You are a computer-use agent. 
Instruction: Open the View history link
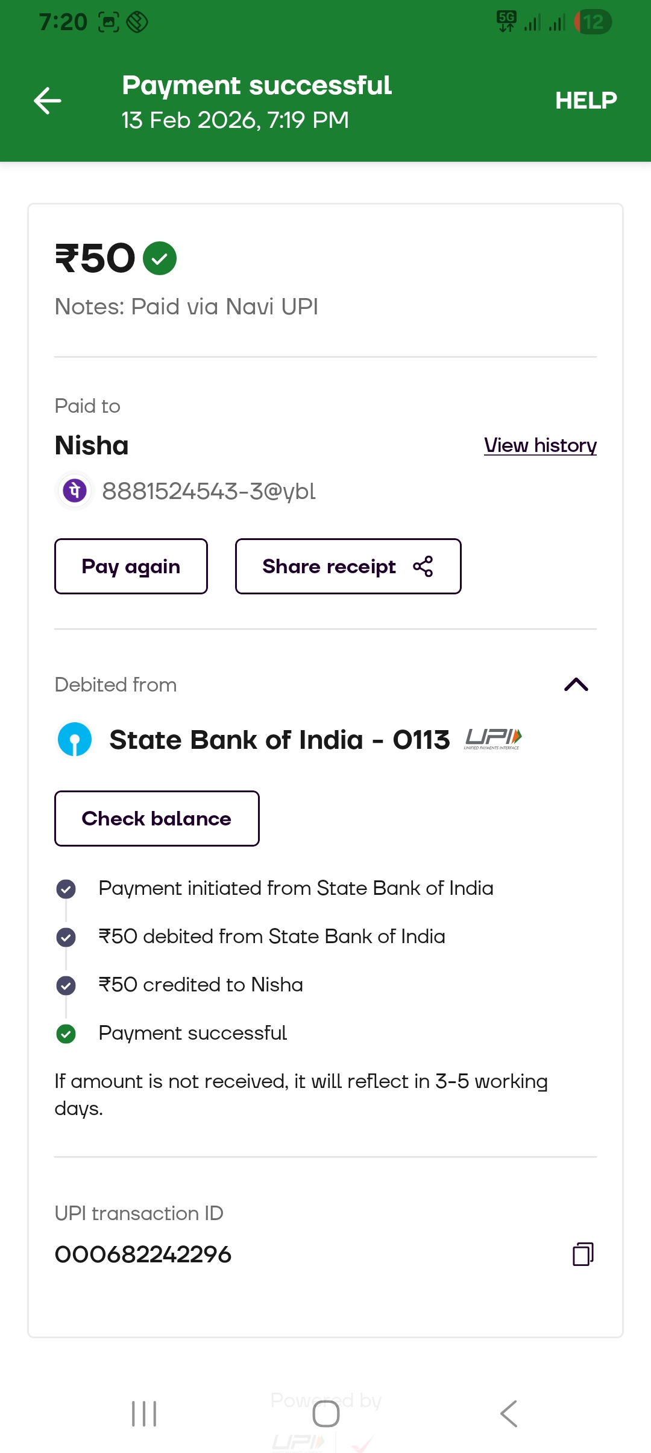(x=540, y=445)
